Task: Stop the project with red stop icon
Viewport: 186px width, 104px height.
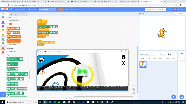Action: pyautogui.click(x=143, y=14)
